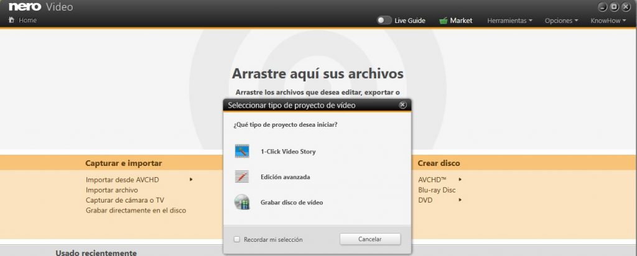Screen dimensions: 637x256
Task: Click the Crear disco heading
Action: (x=439, y=163)
